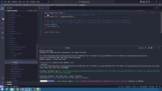Screen dimensions: 162x91
Task: Dismiss the Windows update notification banner
Action: pos(160,5)
